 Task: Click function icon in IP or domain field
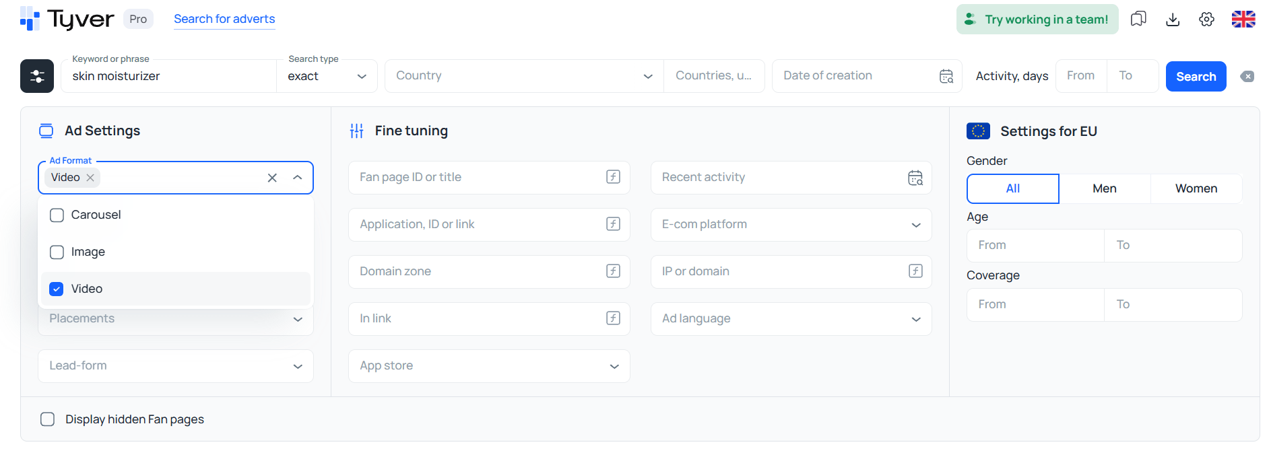point(915,271)
